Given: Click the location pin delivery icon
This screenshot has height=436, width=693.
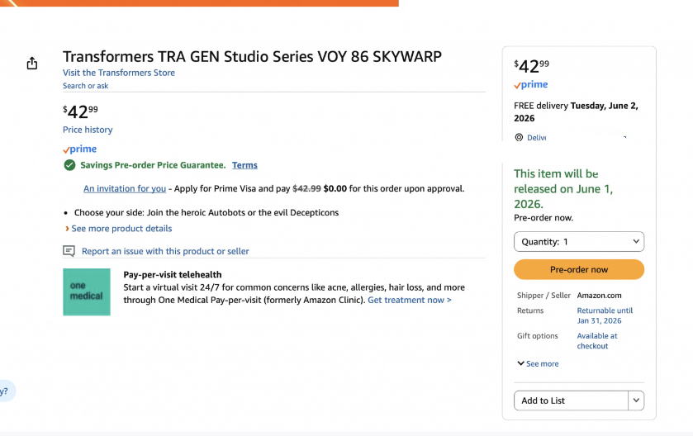Looking at the screenshot, I should pos(519,138).
